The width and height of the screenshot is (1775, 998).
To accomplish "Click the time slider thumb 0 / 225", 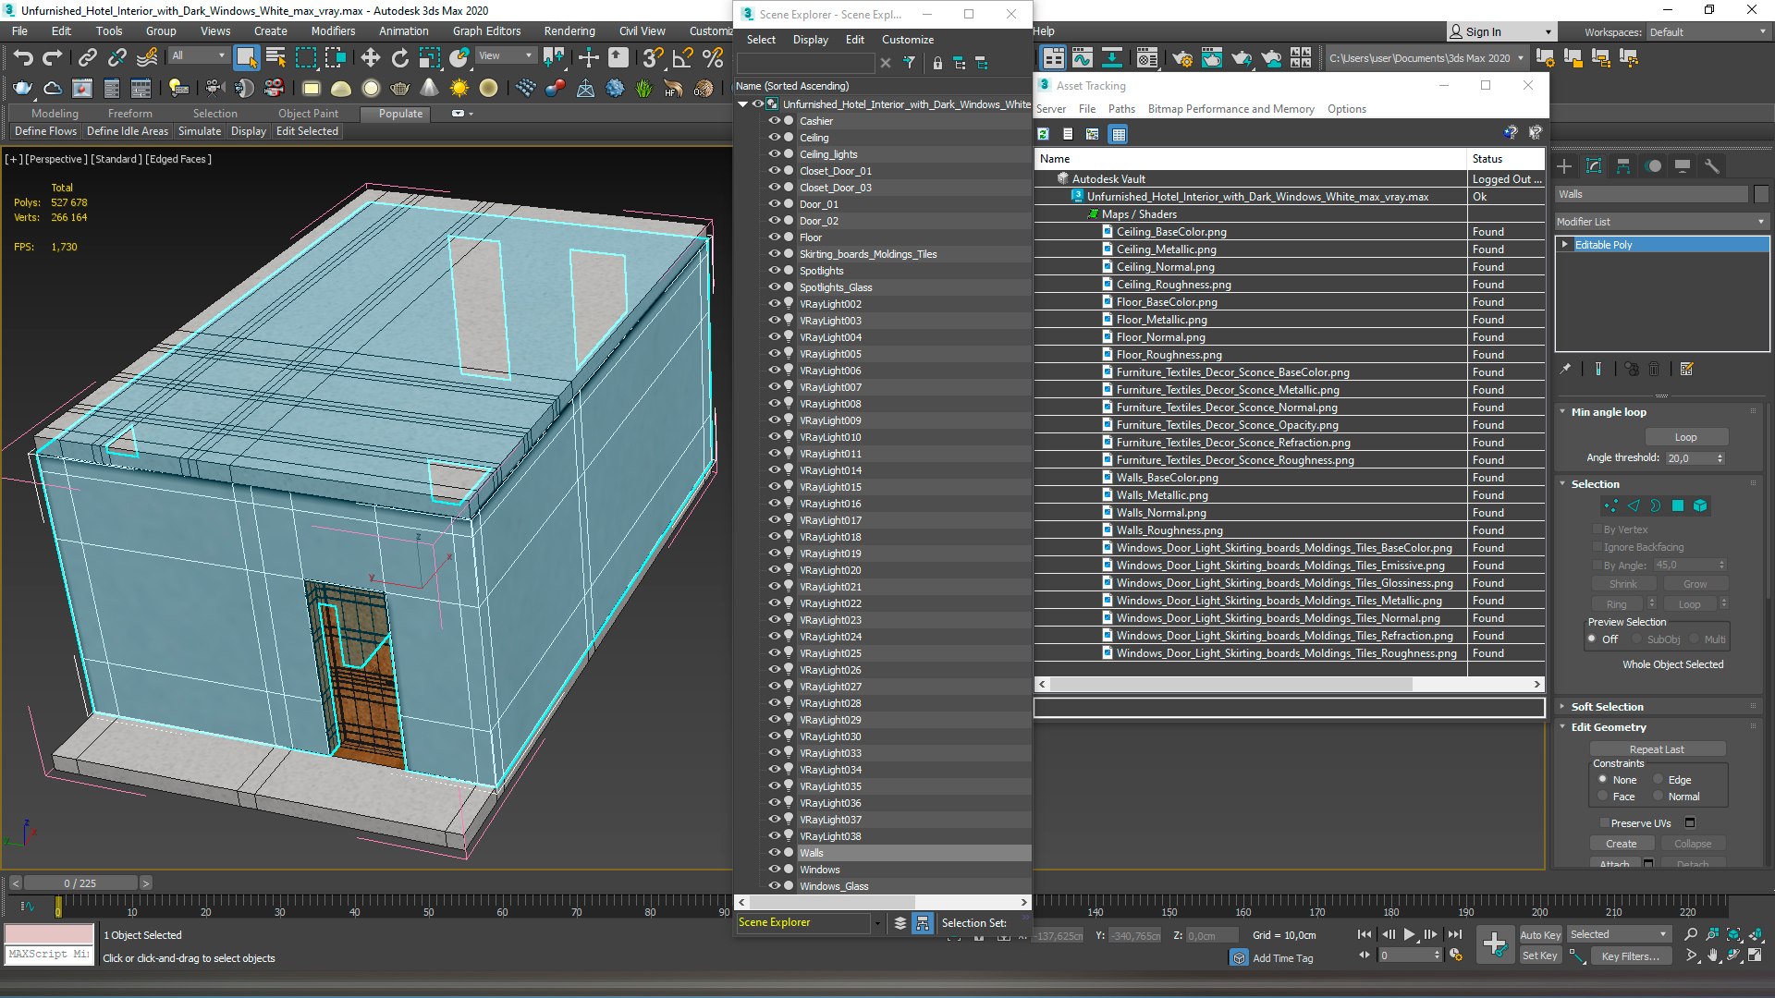I will (x=80, y=883).
